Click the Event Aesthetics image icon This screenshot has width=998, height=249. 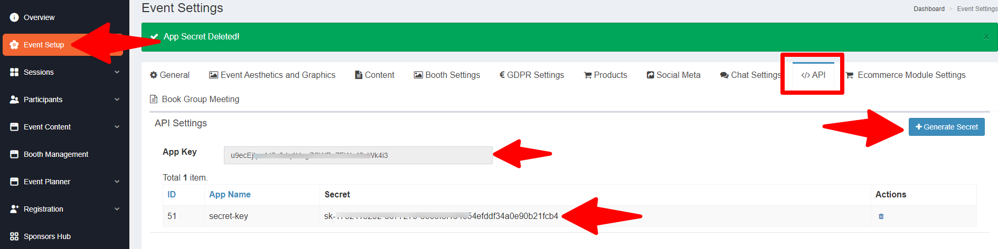[x=213, y=75]
